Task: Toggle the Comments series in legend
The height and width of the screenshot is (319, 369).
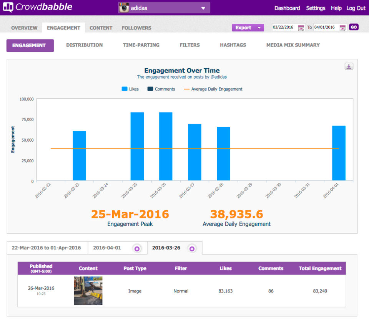Action: click(x=161, y=89)
